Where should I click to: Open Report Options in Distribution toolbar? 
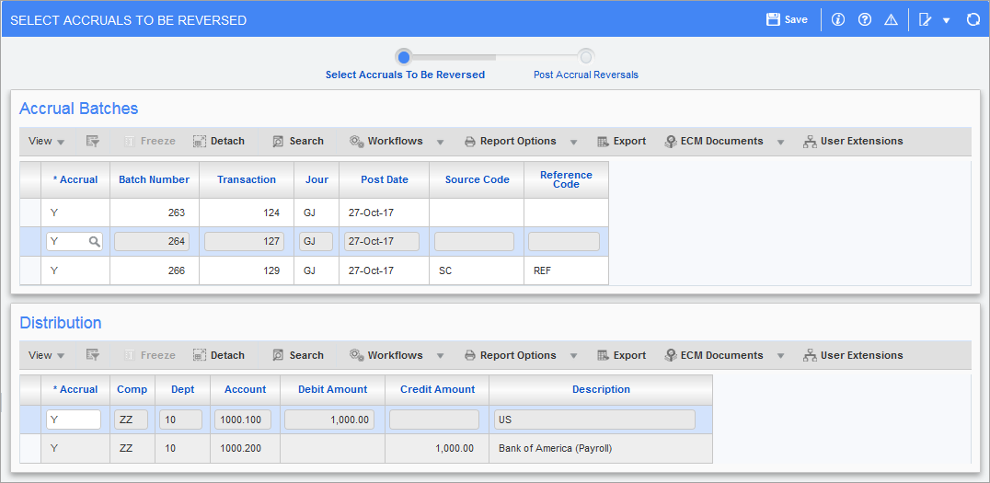pos(510,355)
